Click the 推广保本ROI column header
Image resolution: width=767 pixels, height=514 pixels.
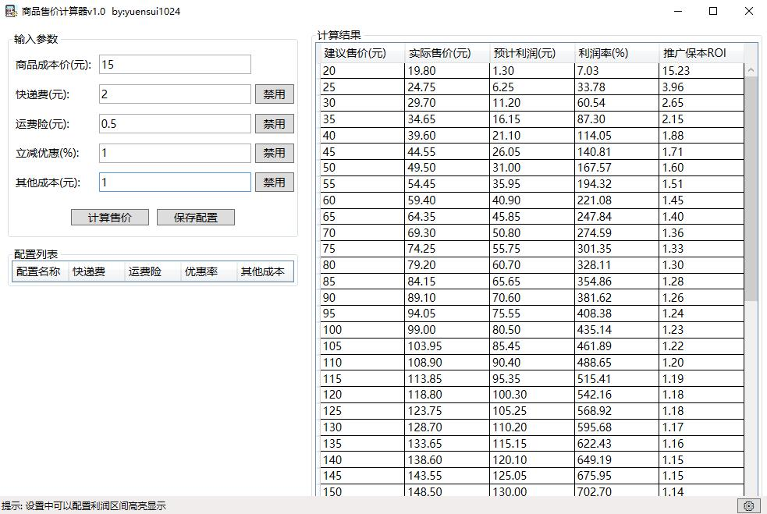701,53
